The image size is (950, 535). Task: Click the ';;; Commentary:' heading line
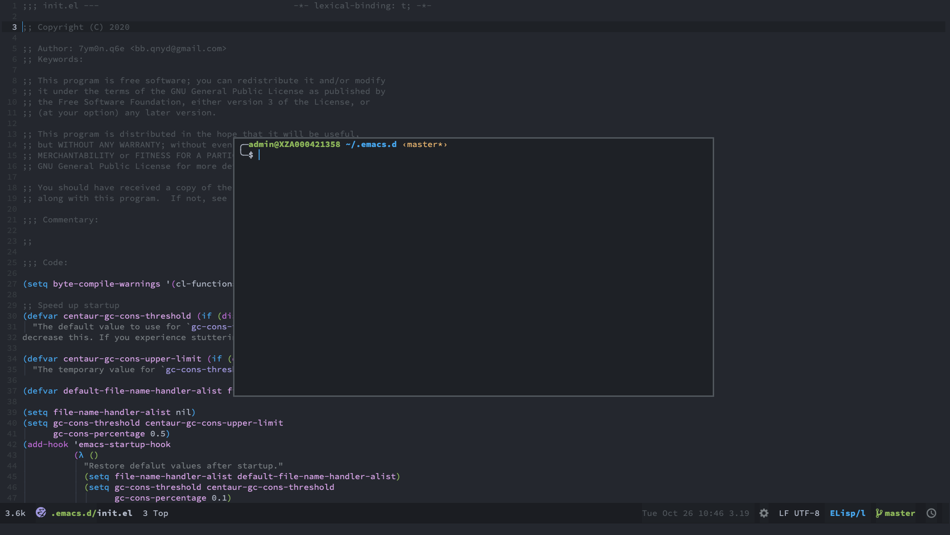click(x=60, y=220)
